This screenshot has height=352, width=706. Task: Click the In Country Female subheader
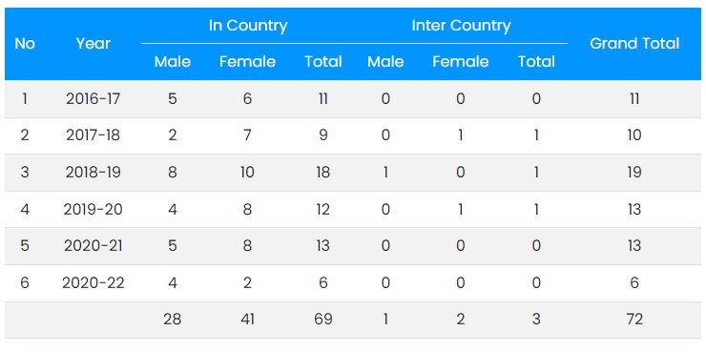(x=248, y=62)
